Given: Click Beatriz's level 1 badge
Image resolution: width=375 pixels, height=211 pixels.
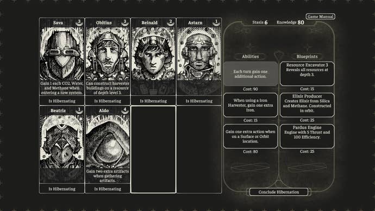Looking at the screenshot, I should [x=79, y=110].
